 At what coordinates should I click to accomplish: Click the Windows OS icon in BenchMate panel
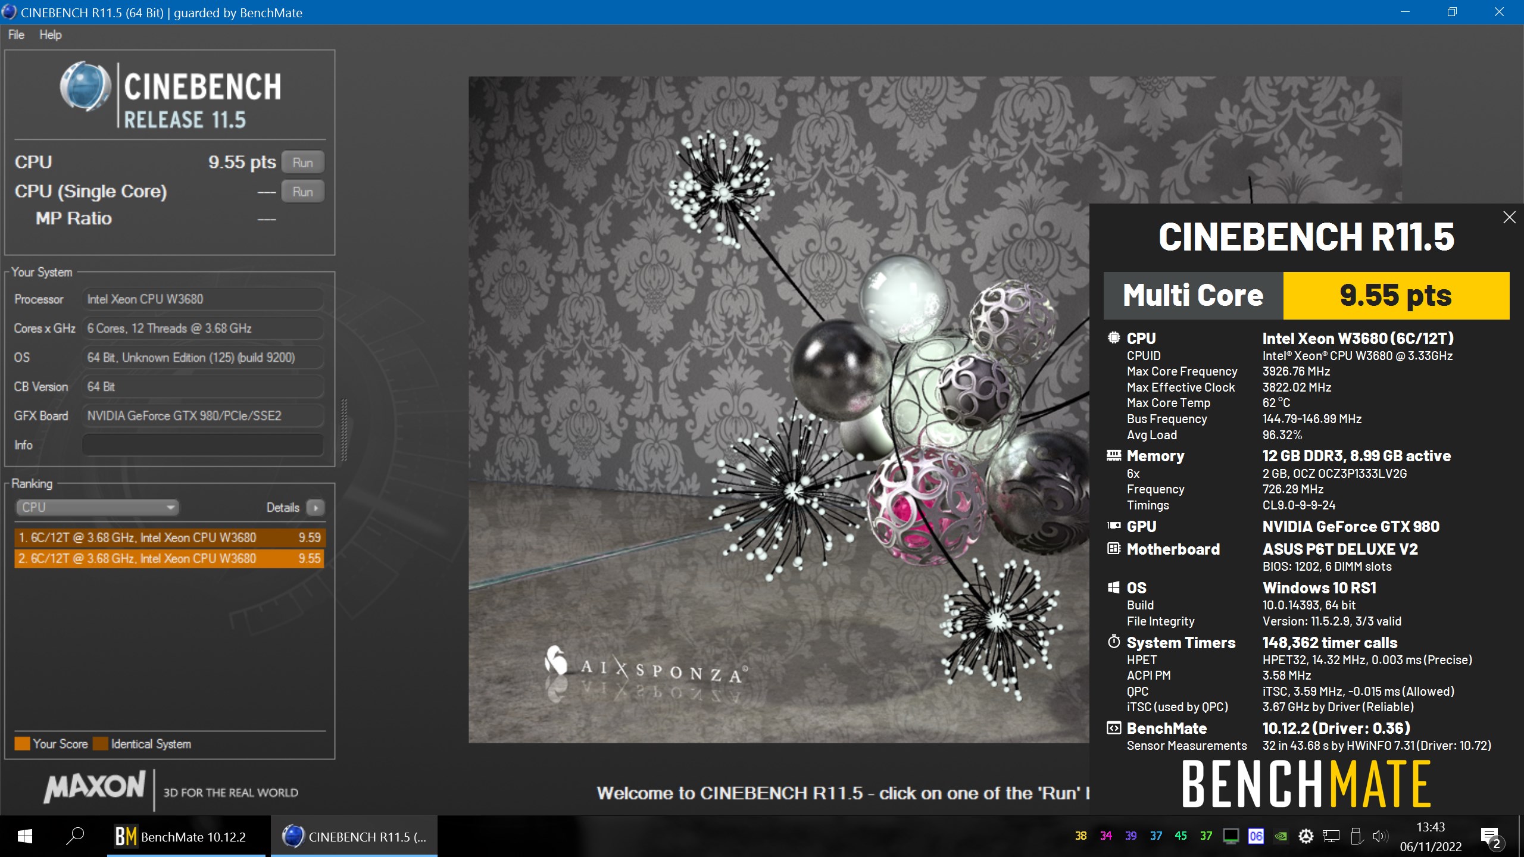[x=1113, y=587]
